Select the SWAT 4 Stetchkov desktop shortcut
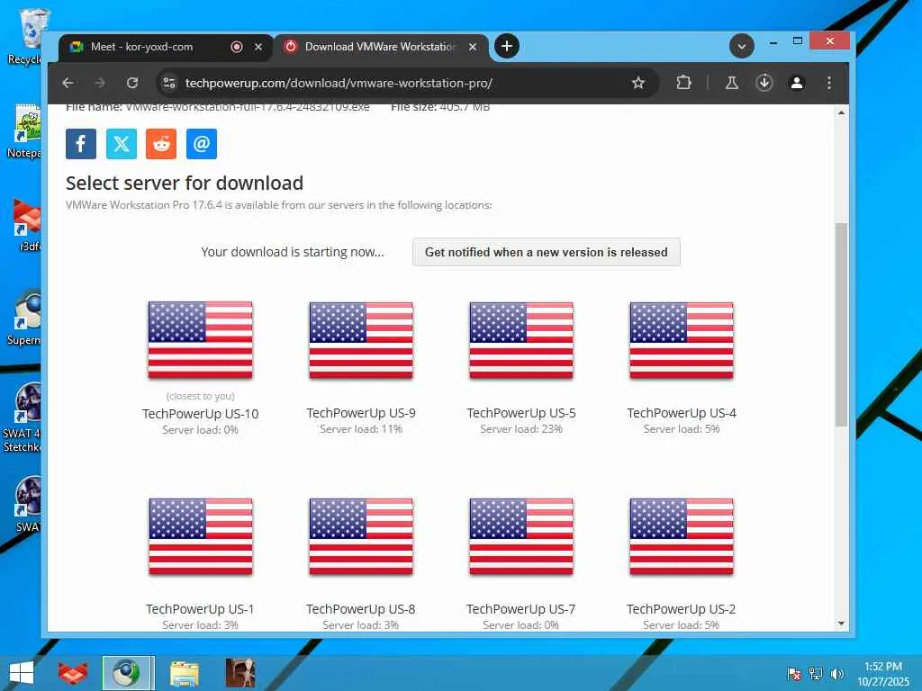The width and height of the screenshot is (922, 691). [x=23, y=417]
